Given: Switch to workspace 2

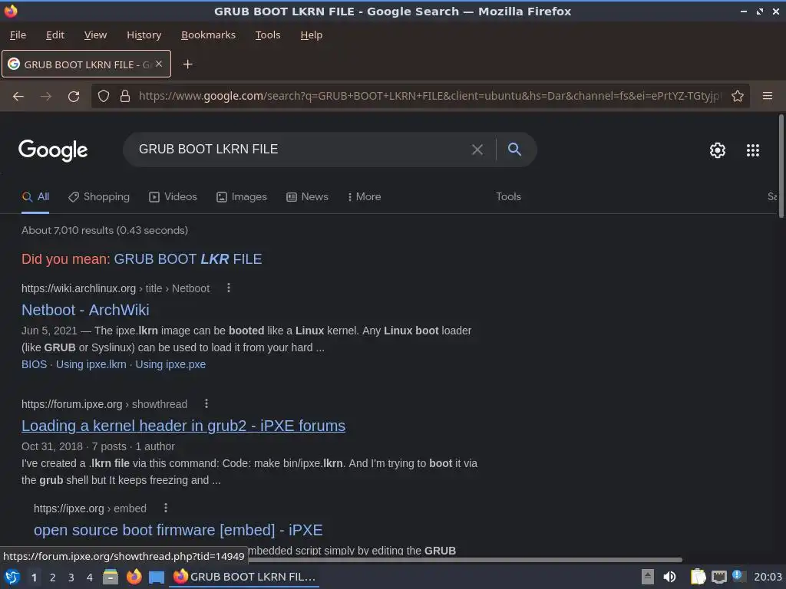Looking at the screenshot, I should pyautogui.click(x=53, y=577).
